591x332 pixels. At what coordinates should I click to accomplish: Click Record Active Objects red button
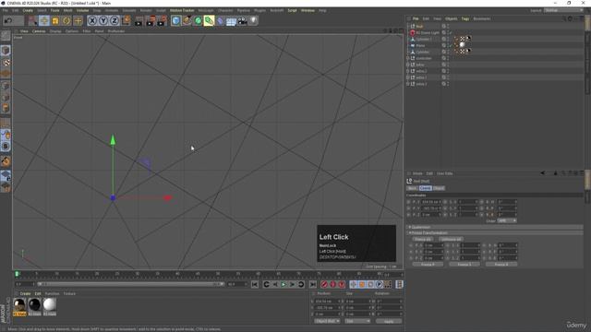pyautogui.click(x=324, y=285)
